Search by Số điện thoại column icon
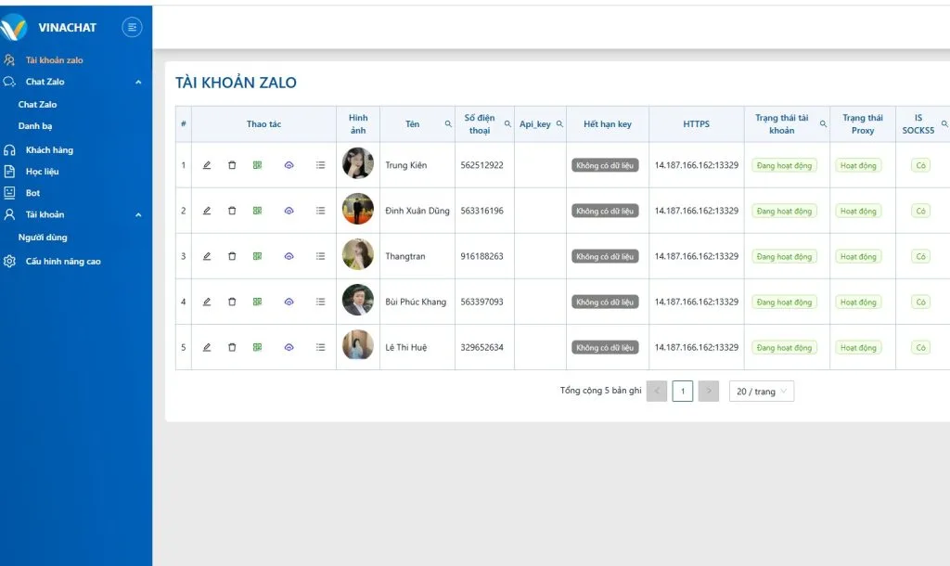Screen dimensions: 950x566 507,123
